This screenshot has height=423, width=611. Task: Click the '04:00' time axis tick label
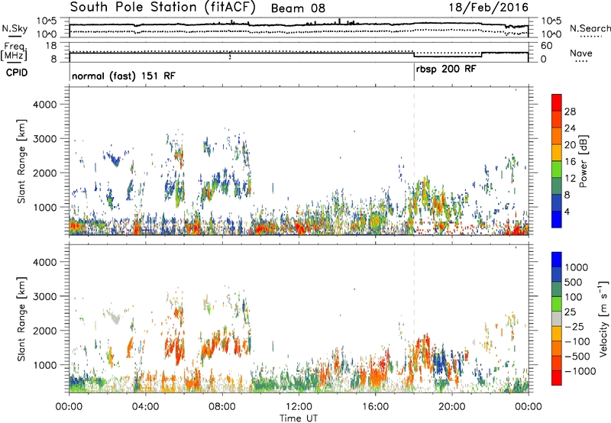[145, 407]
